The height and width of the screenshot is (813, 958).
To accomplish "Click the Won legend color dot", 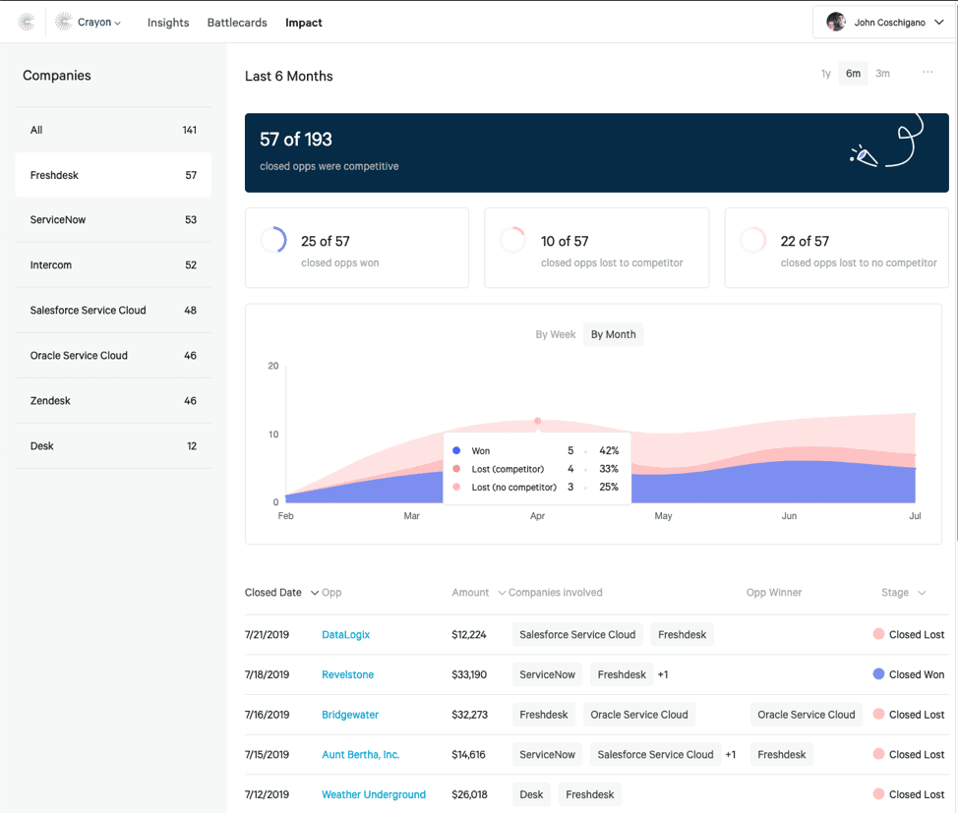I will (x=456, y=451).
